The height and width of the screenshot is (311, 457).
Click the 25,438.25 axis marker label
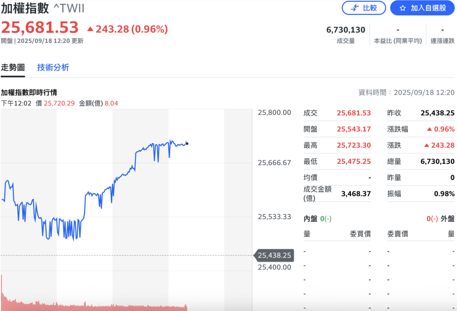click(x=274, y=255)
